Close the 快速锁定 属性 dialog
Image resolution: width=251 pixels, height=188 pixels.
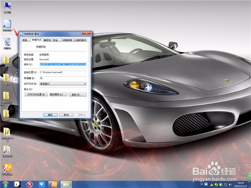click(x=86, y=33)
